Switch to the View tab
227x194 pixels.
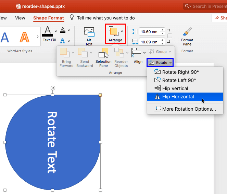(x=20, y=18)
